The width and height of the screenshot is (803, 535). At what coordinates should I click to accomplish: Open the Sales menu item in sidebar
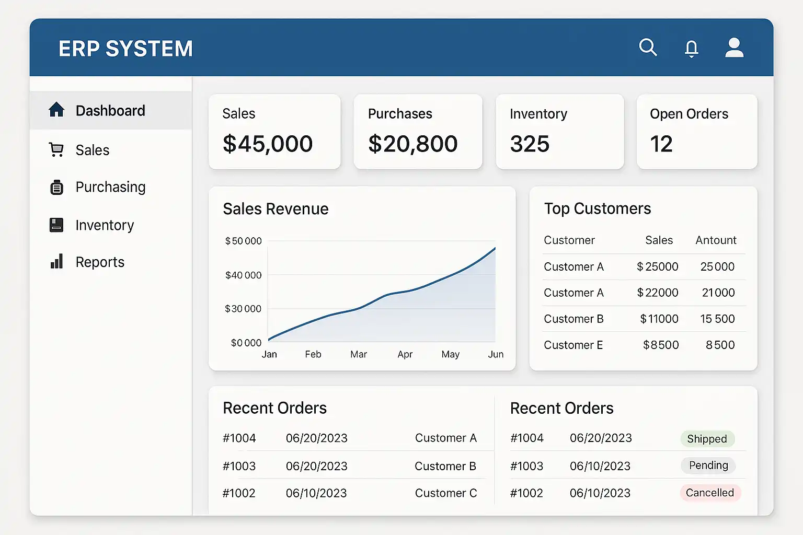(93, 150)
